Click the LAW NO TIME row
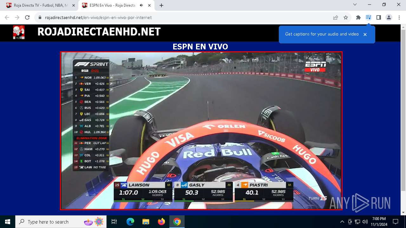The width and height of the screenshot is (406, 228). 91,167
